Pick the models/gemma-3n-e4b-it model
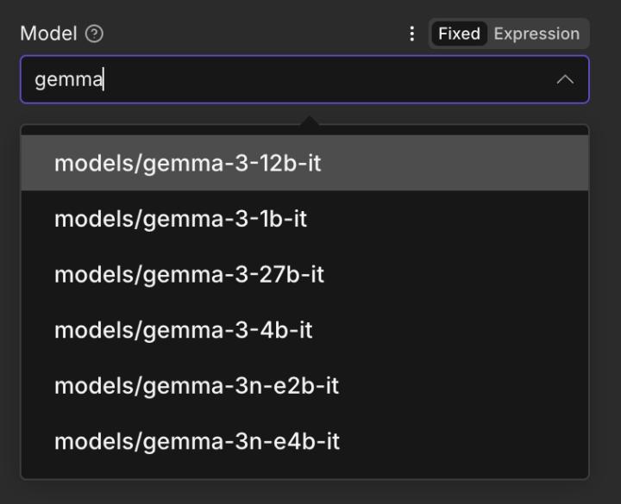Screen dimensions: 621x504 click(x=197, y=442)
